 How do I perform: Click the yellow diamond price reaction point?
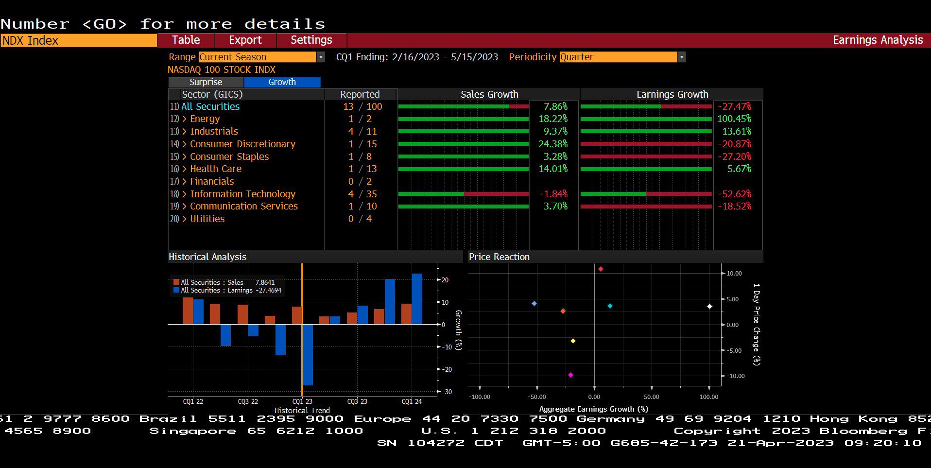click(x=573, y=341)
